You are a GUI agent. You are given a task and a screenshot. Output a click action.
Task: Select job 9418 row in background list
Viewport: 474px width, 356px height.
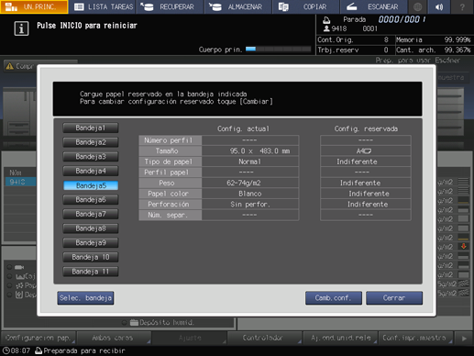pos(20,182)
